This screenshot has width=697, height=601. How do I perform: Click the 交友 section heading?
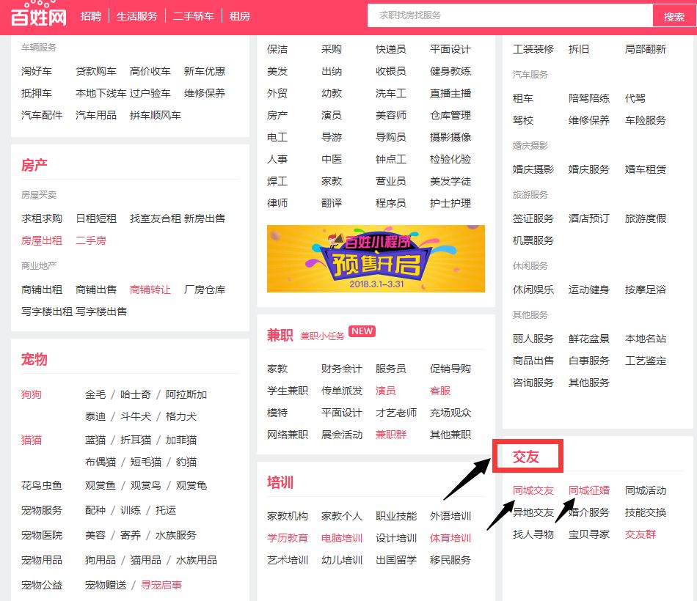coord(526,457)
